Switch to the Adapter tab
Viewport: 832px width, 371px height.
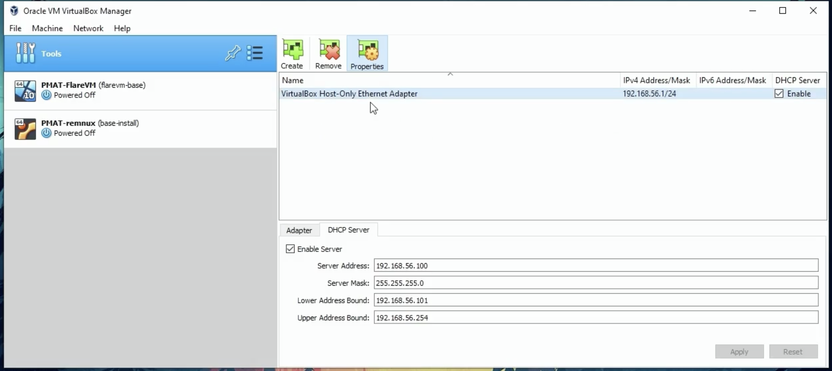[299, 230]
